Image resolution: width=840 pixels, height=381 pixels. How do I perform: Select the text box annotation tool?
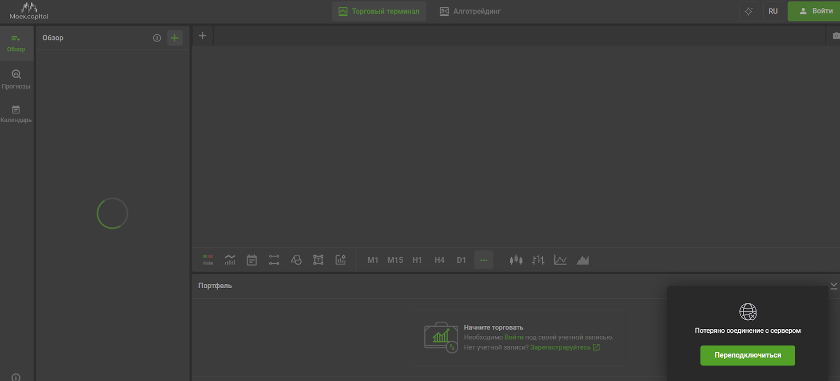318,260
